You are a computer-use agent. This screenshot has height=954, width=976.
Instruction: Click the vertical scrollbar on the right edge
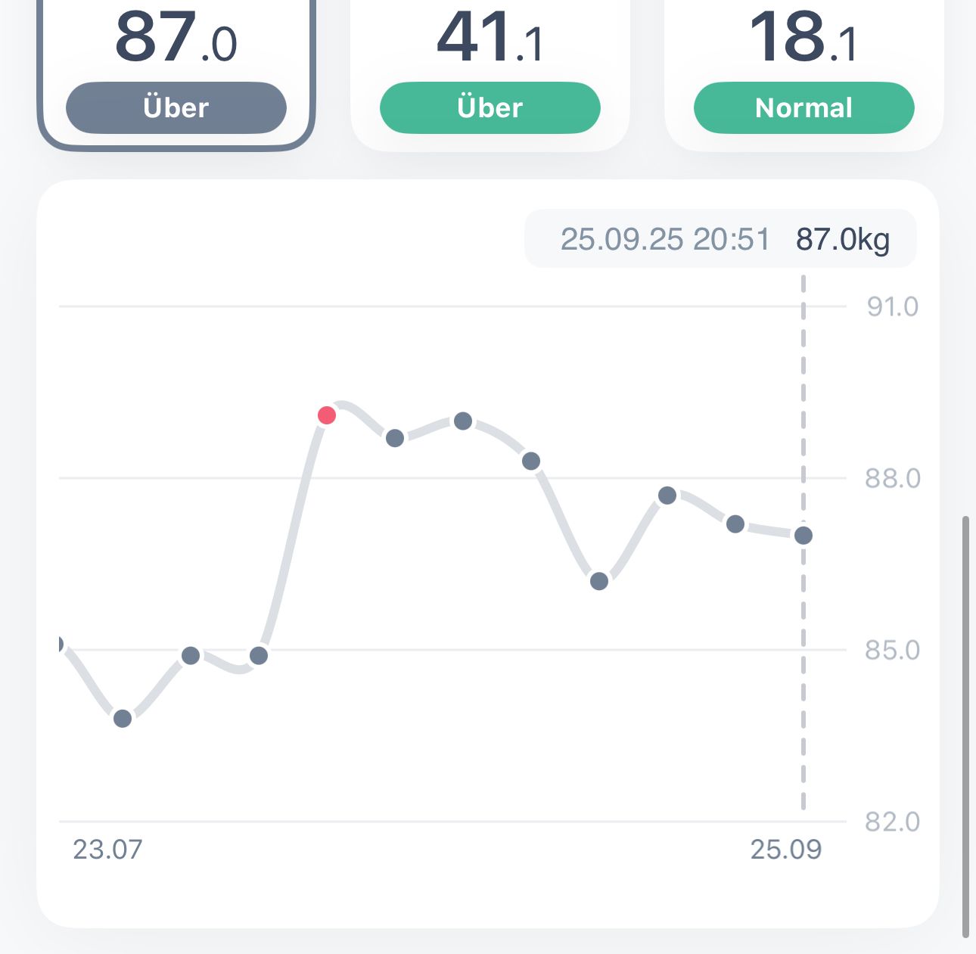click(x=965, y=726)
